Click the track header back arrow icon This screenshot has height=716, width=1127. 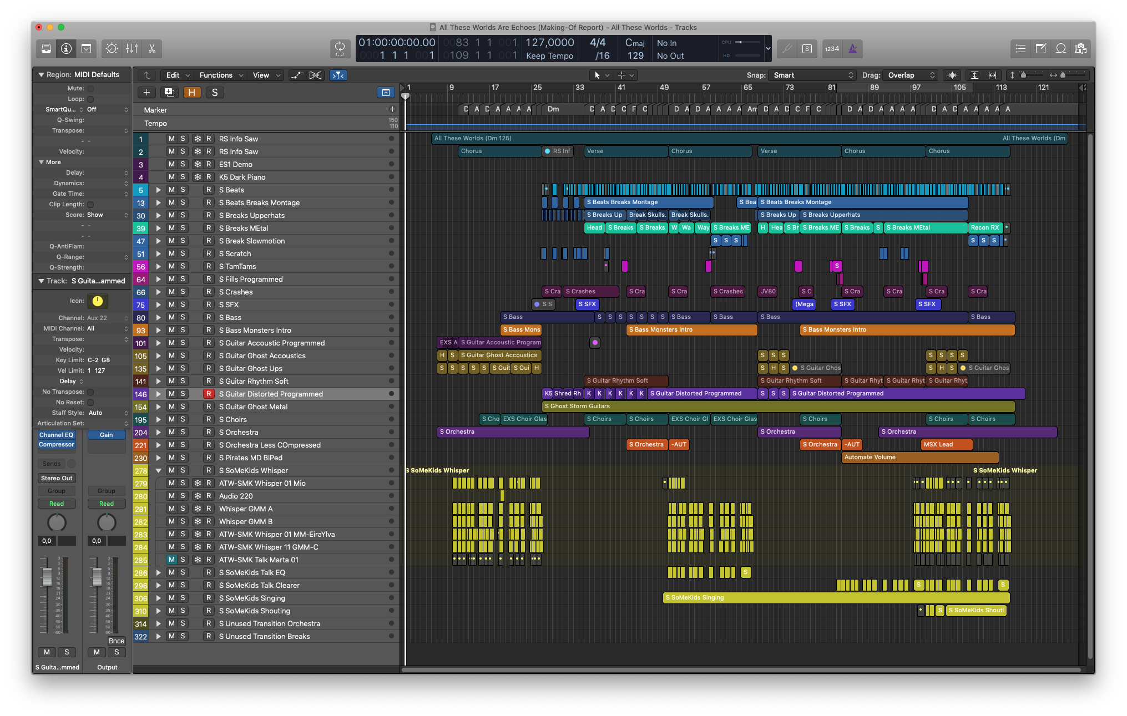146,75
